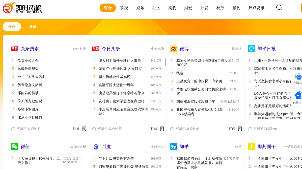Click bookmark icon in 头条搜索 card
This screenshot has width=302, height=169.
click(84, 129)
